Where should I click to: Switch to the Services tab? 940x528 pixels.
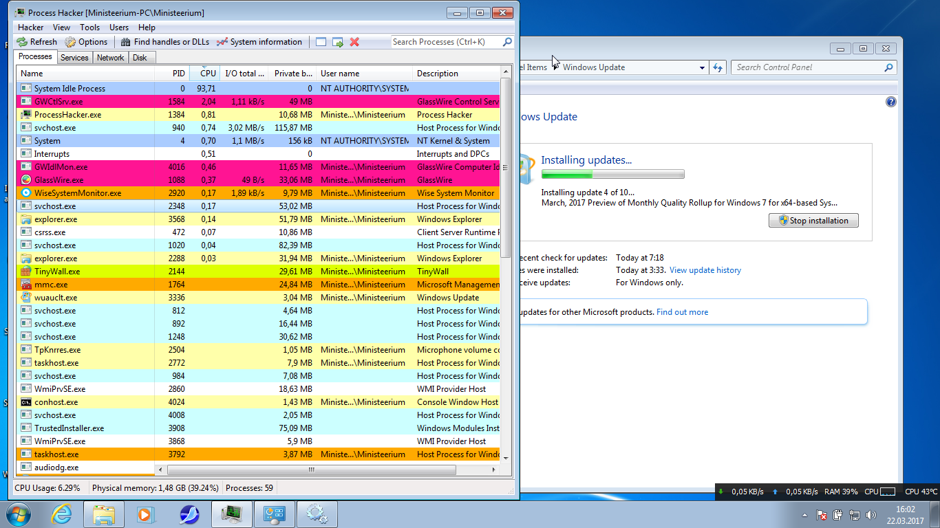(x=74, y=58)
